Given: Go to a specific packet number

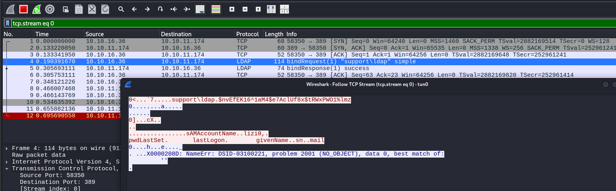Looking at the screenshot, I should [x=160, y=9].
